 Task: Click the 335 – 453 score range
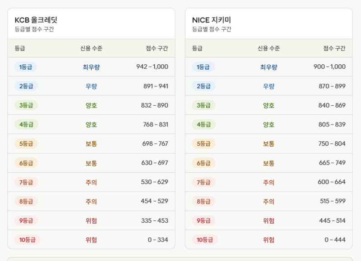(x=155, y=220)
